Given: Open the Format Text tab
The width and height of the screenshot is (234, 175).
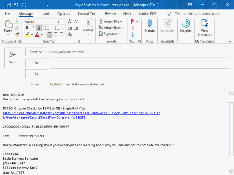Looking at the screenshot, I should (87, 14).
